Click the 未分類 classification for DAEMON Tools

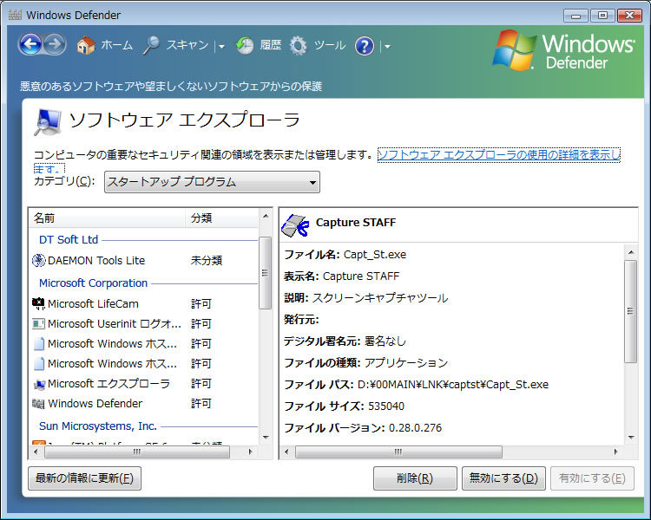(x=207, y=260)
